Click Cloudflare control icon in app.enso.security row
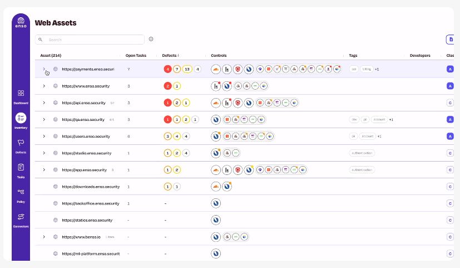Image resolution: width=460 pixels, height=268 pixels. point(216,169)
